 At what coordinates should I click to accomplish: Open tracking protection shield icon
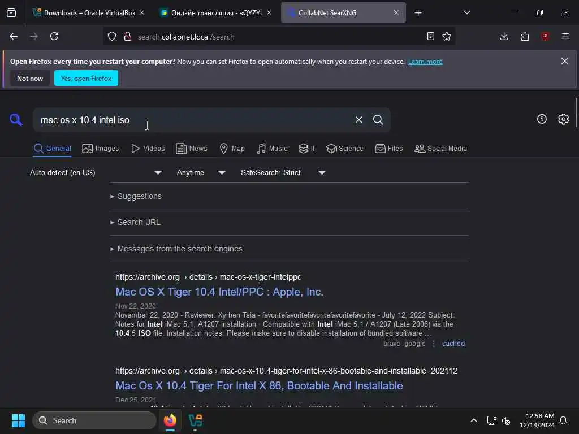[x=112, y=36]
